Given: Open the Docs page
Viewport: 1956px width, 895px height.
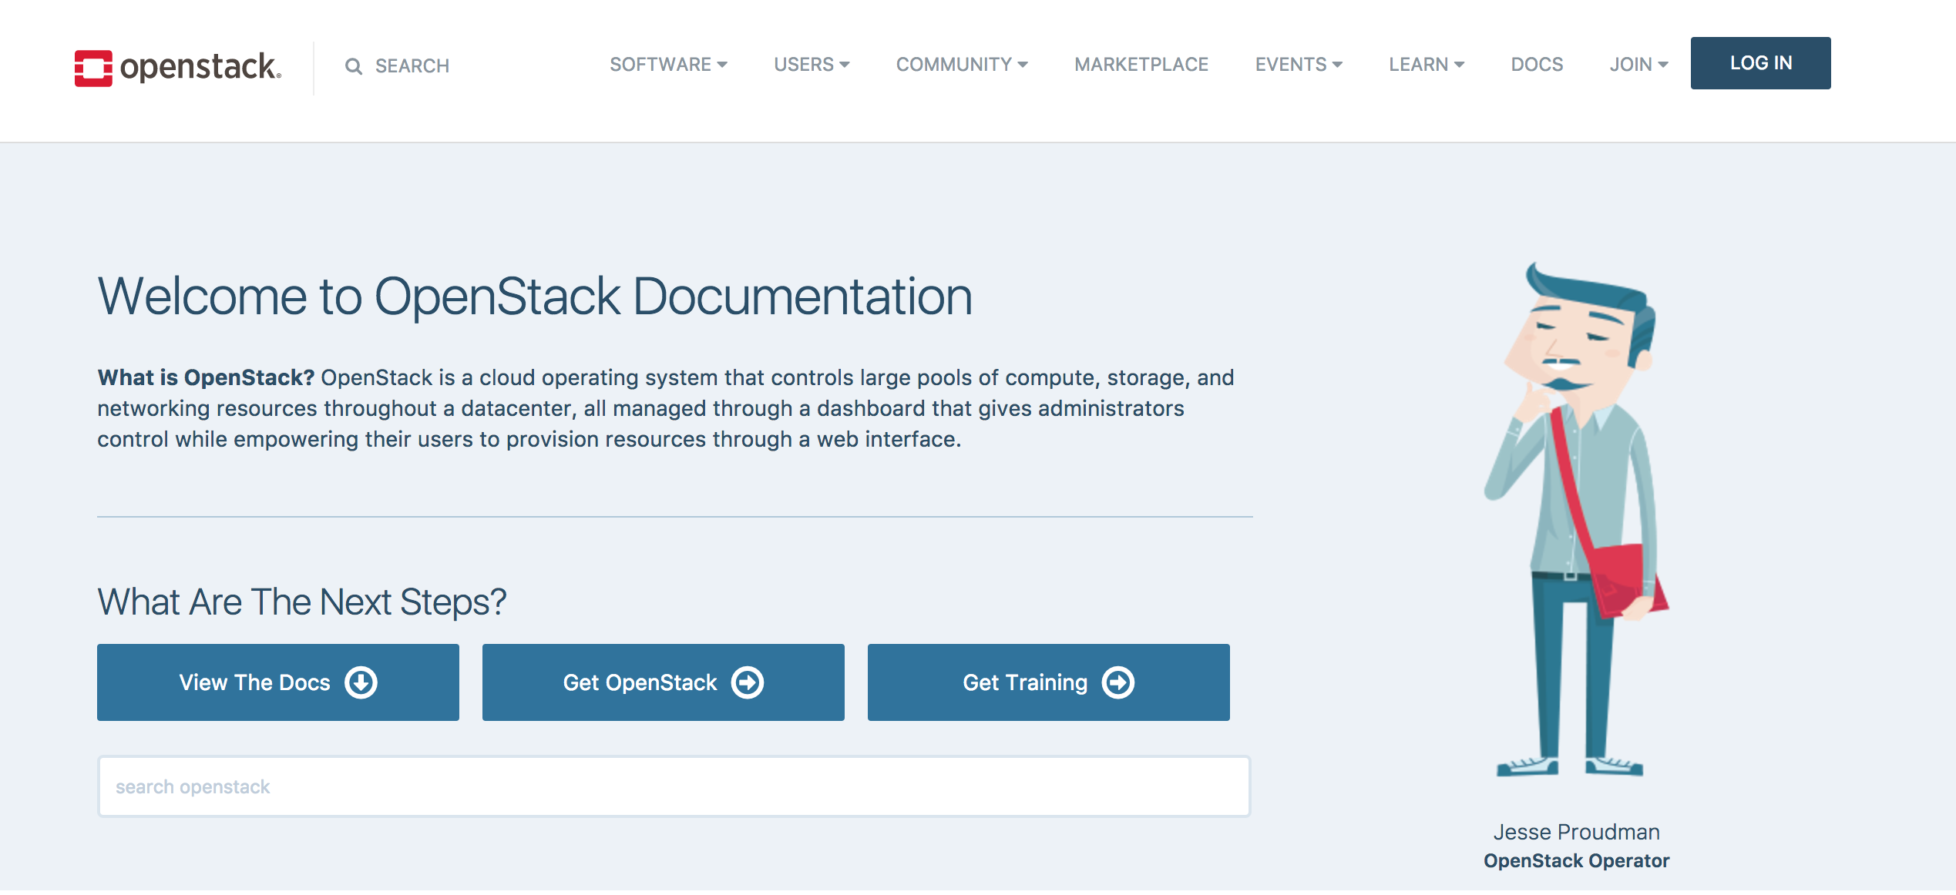Looking at the screenshot, I should click(x=1537, y=65).
